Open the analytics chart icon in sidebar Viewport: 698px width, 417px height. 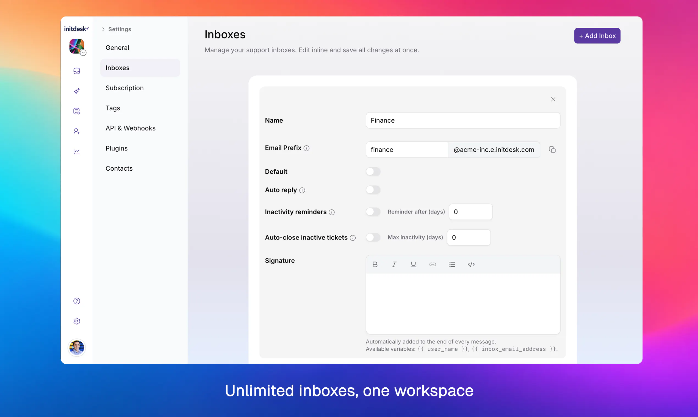tap(77, 151)
